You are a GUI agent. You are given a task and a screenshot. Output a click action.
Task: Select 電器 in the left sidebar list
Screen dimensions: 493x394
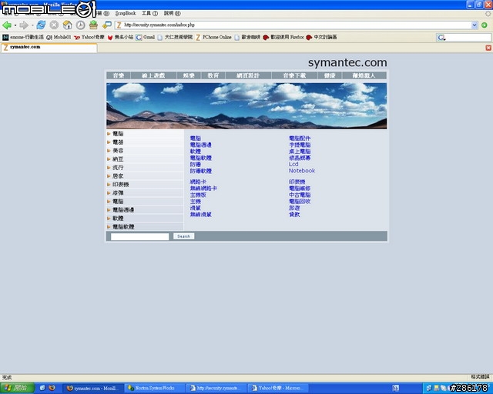[145, 142]
